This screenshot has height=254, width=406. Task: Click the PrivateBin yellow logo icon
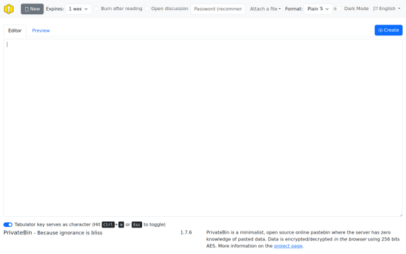coord(9,9)
